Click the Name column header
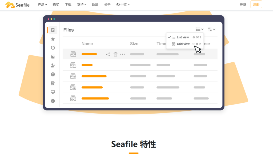The width and height of the screenshot is (273, 160). 87,44
